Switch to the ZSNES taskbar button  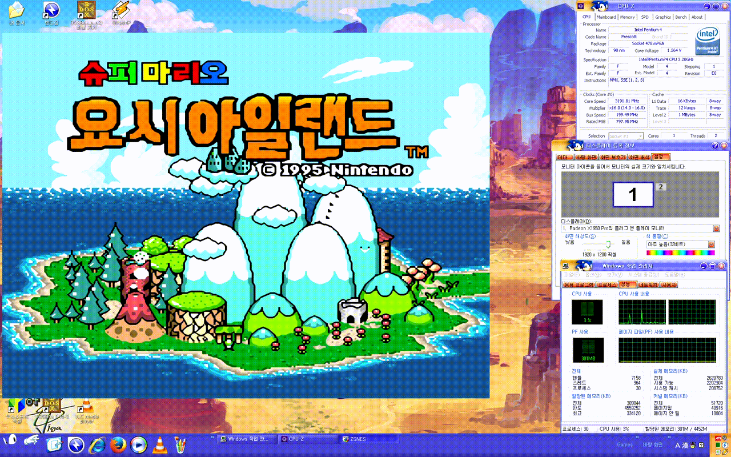369,439
